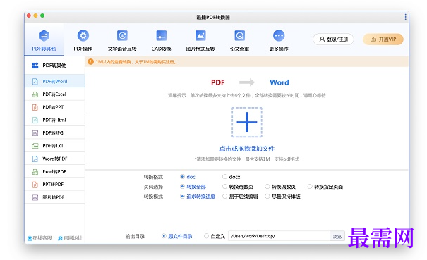427x260 pixels.
Task: Click the PDF转JPG file icon
Action: point(35,133)
